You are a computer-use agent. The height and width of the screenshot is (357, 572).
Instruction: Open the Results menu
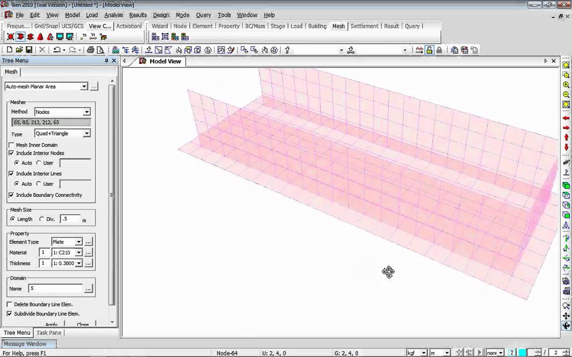point(138,15)
